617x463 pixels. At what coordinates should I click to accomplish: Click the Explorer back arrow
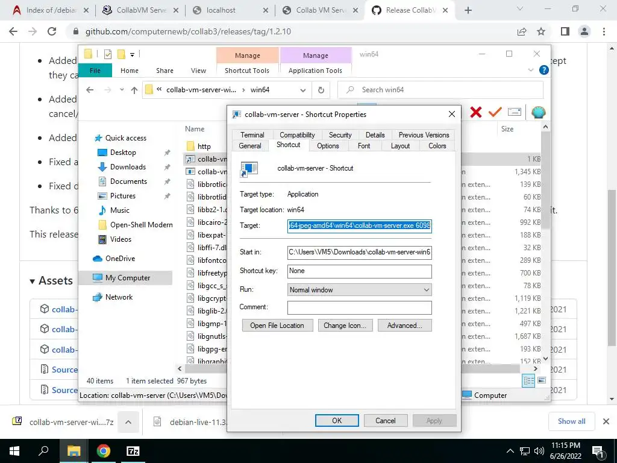90,90
